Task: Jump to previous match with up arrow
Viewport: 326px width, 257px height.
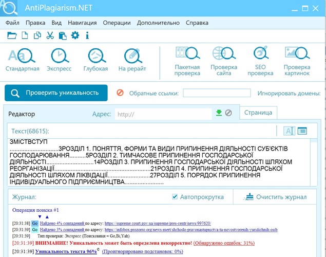Action: pyautogui.click(x=47, y=217)
